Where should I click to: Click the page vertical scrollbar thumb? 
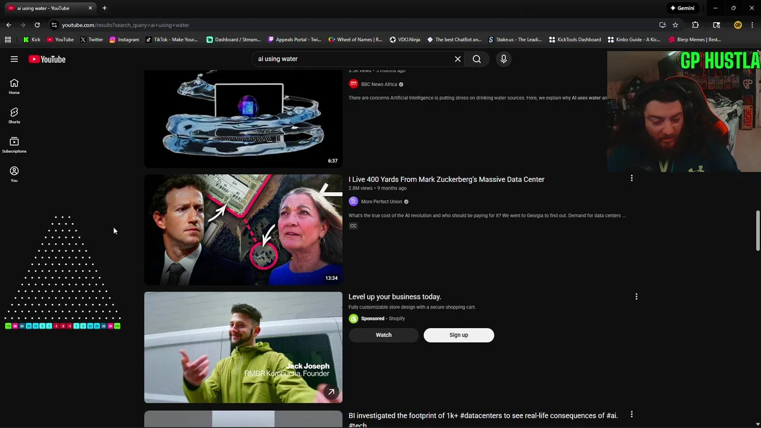[757, 231]
